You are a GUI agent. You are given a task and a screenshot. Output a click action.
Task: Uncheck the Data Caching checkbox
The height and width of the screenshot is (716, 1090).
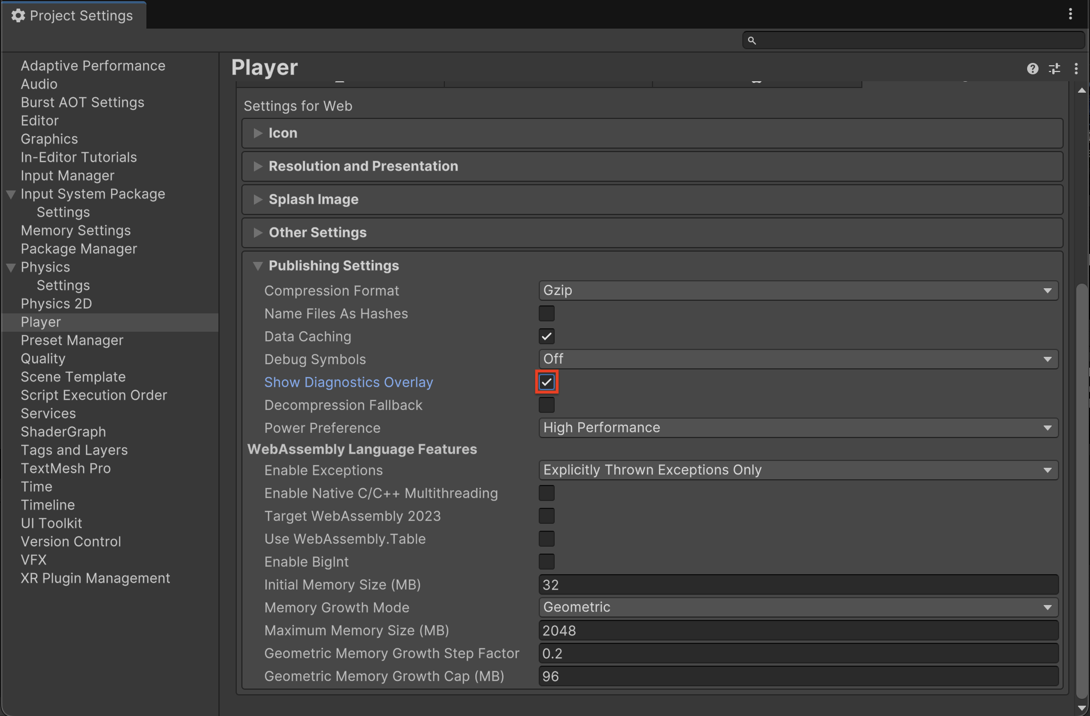(547, 336)
